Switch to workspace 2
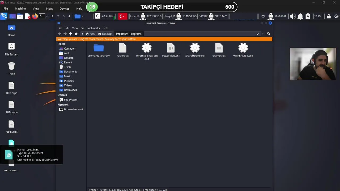The height and width of the screenshot is (191, 340). point(58,16)
